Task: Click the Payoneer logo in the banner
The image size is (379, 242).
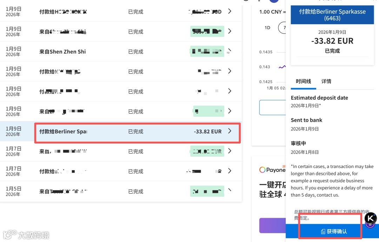Action: (272, 170)
